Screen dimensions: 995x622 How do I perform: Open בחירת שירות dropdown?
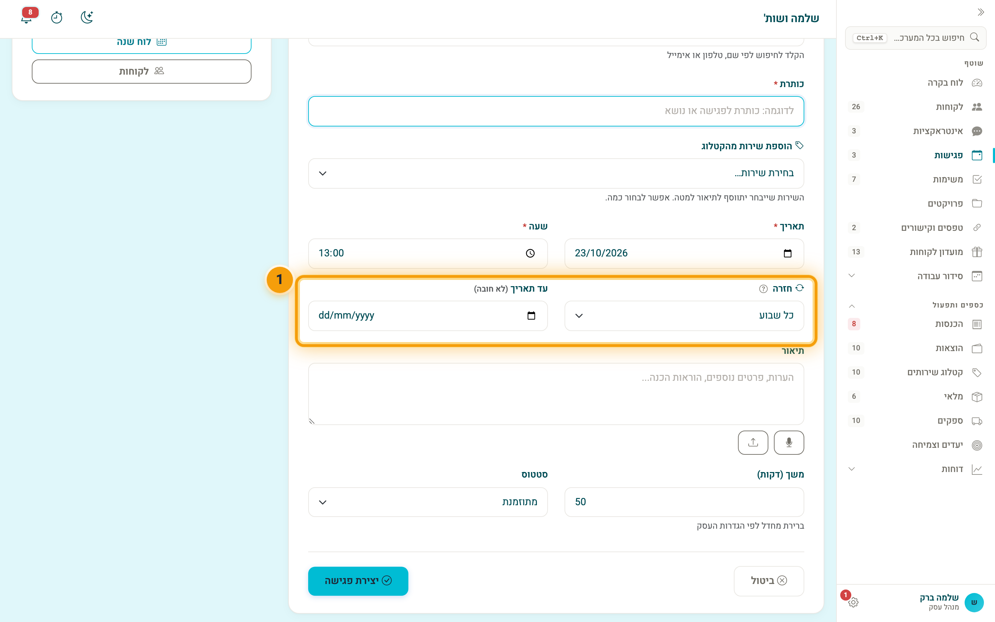pos(556,173)
